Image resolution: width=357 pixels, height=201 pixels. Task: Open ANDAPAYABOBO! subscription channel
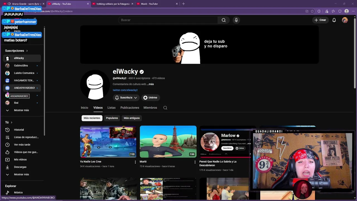coord(22,88)
